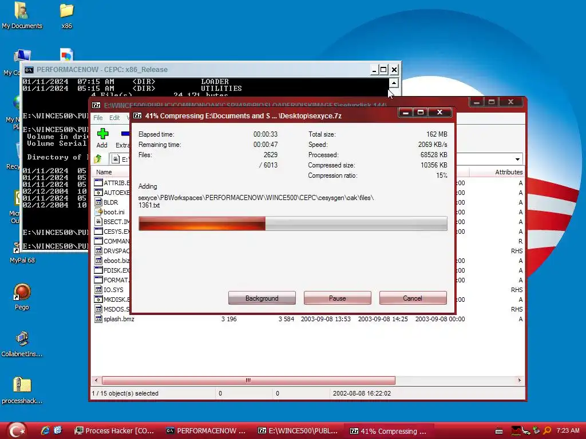586x439 pixels.
Task: Send compression to Background
Action: pos(262,298)
